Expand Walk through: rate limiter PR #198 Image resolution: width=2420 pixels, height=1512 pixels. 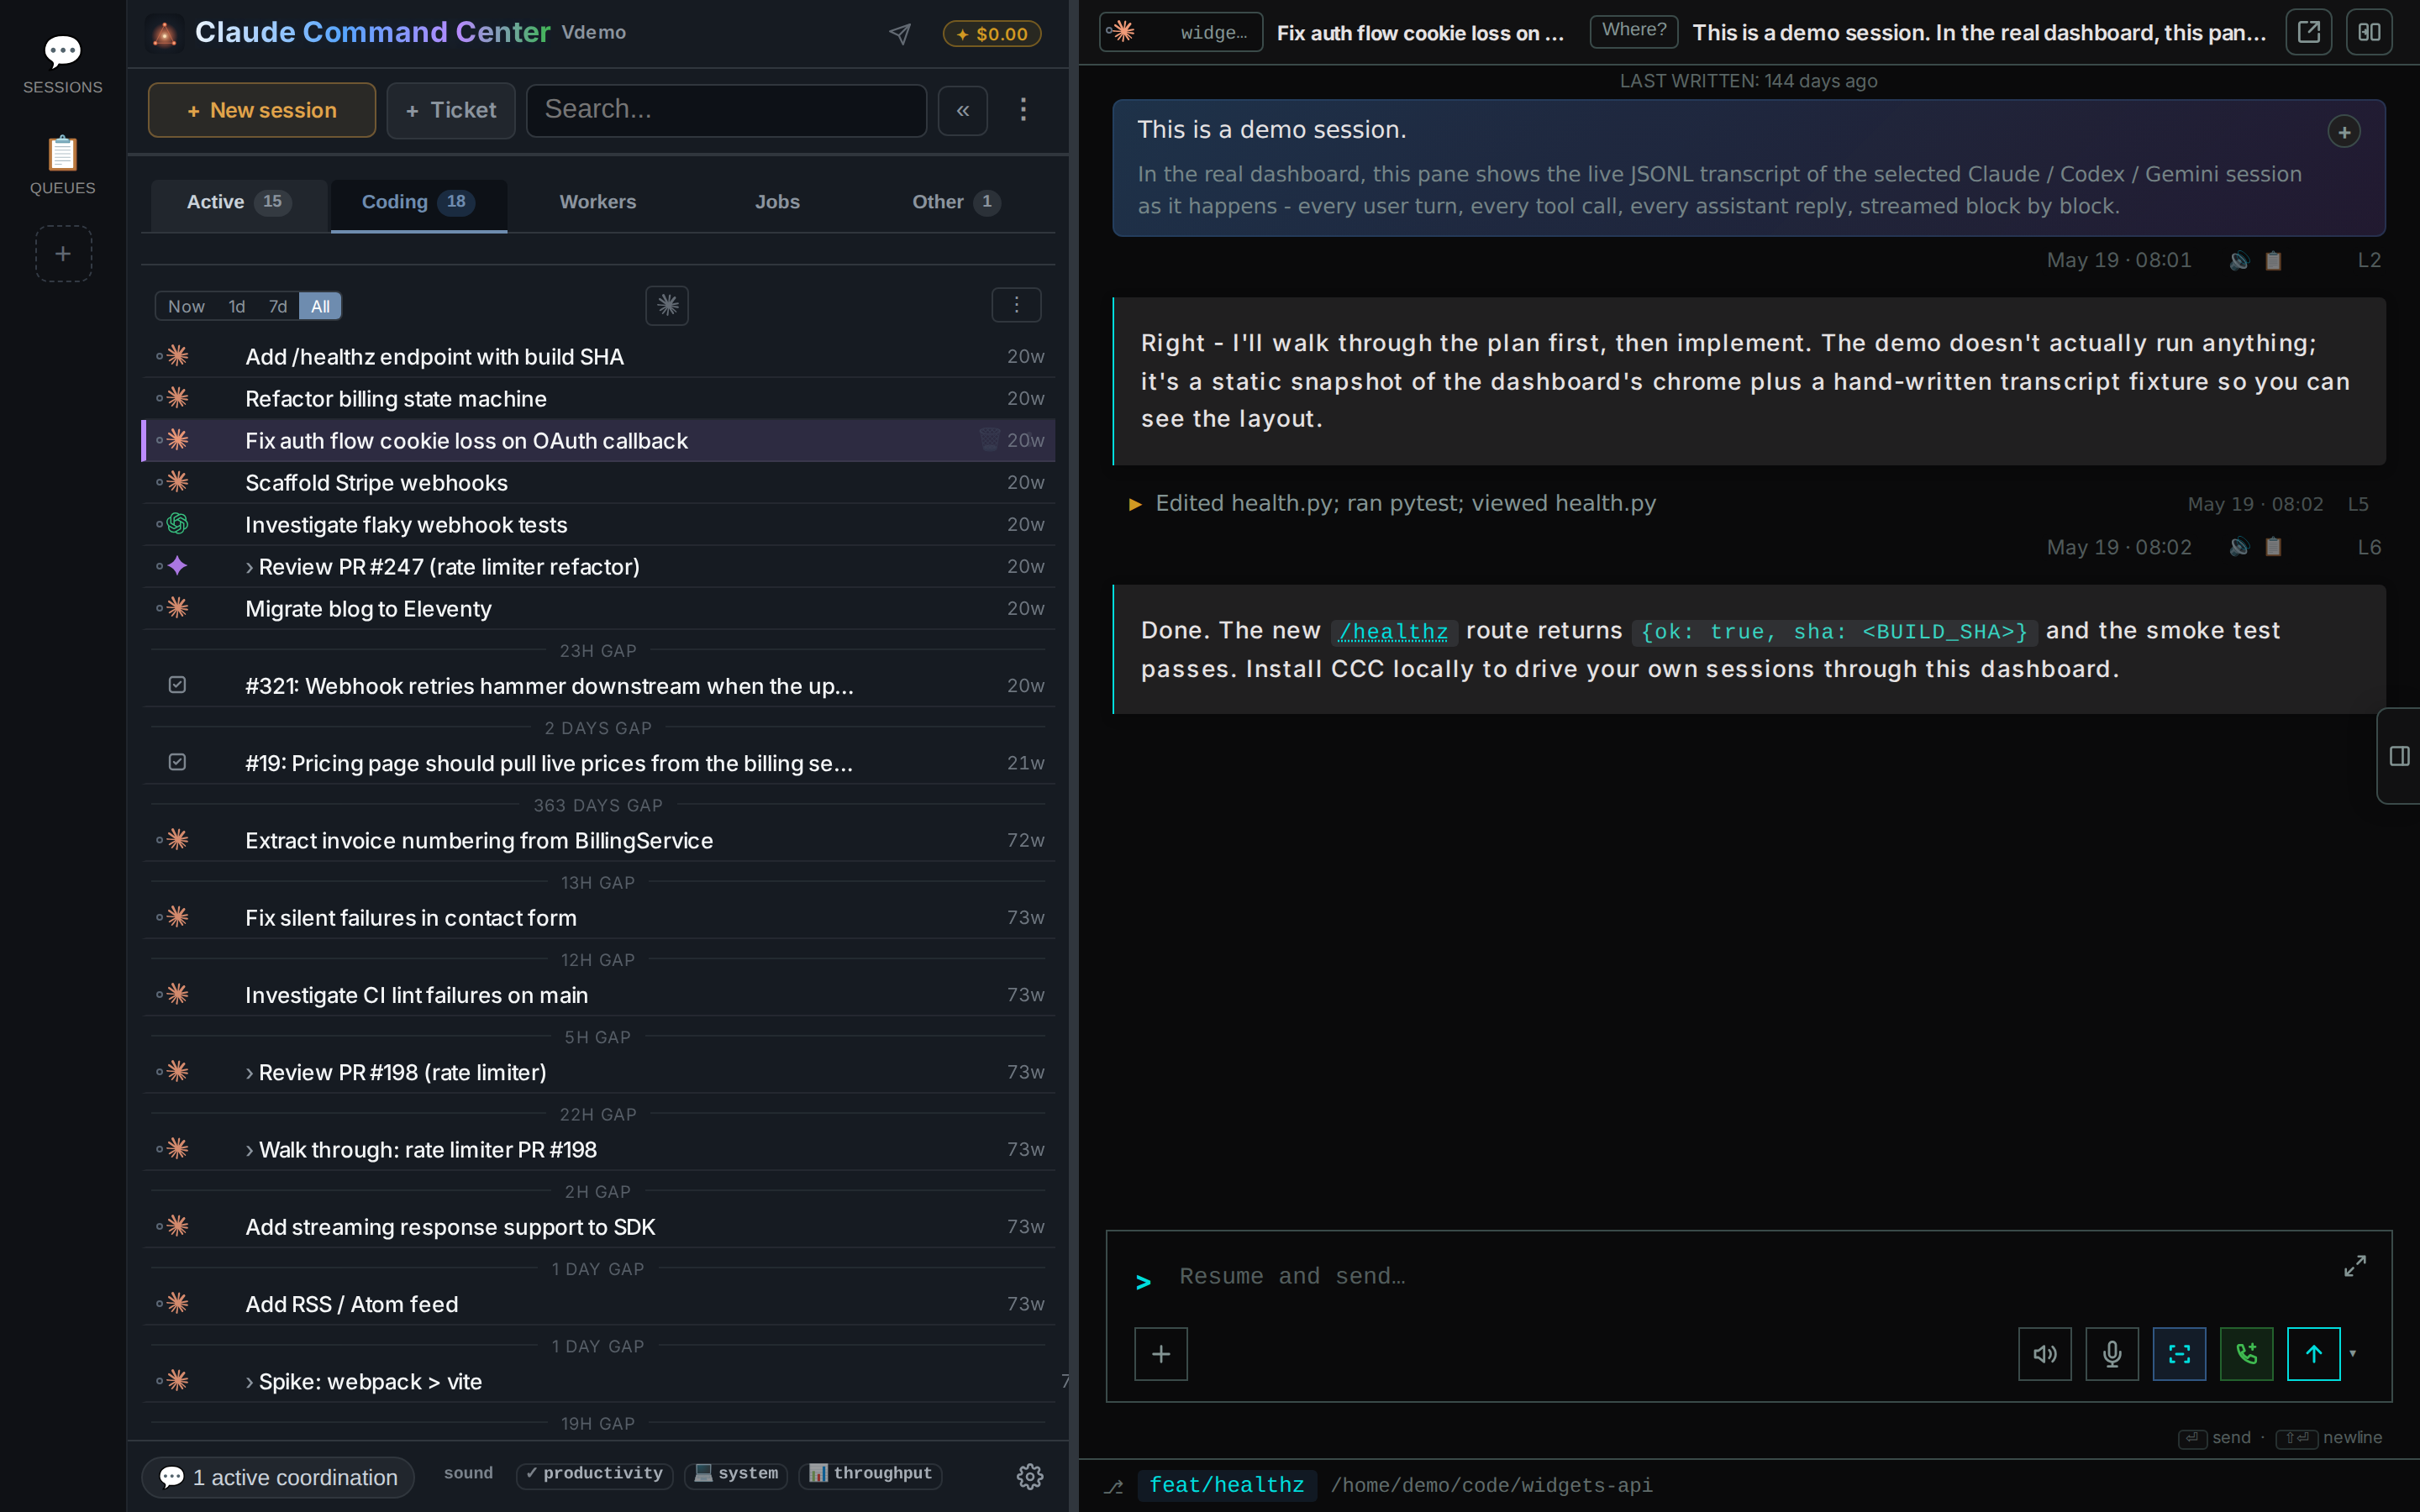click(x=249, y=1150)
